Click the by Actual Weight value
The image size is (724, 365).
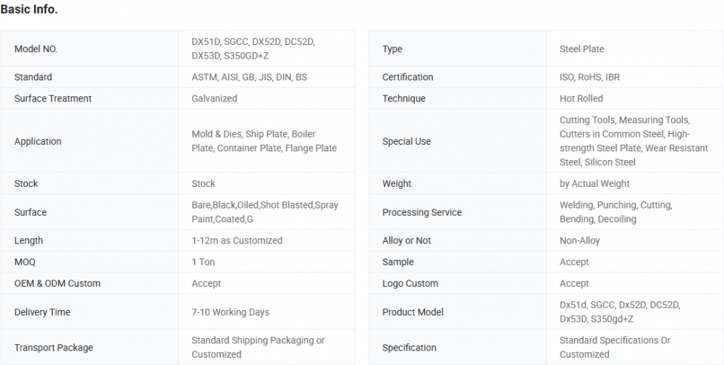pyautogui.click(x=594, y=184)
